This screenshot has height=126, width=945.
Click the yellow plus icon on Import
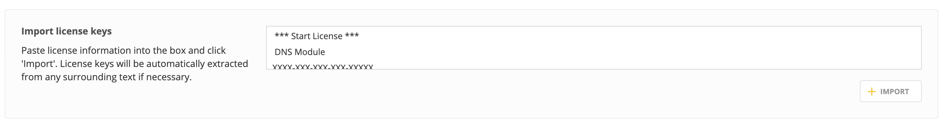(871, 92)
